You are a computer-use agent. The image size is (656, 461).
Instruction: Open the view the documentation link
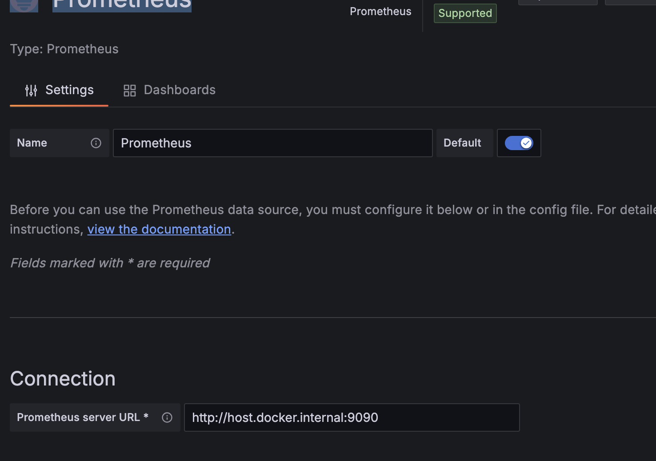tap(159, 229)
